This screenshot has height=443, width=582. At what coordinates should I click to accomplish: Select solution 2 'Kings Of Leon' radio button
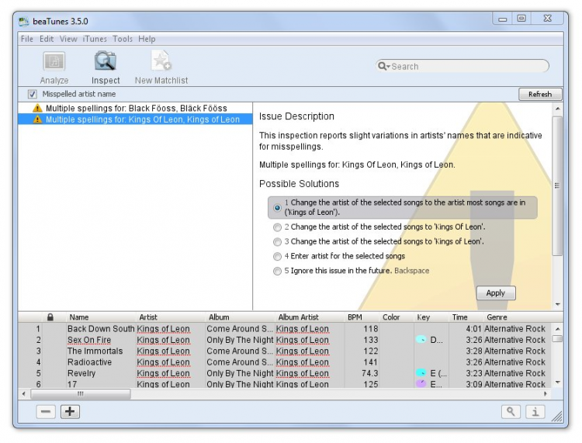(277, 227)
